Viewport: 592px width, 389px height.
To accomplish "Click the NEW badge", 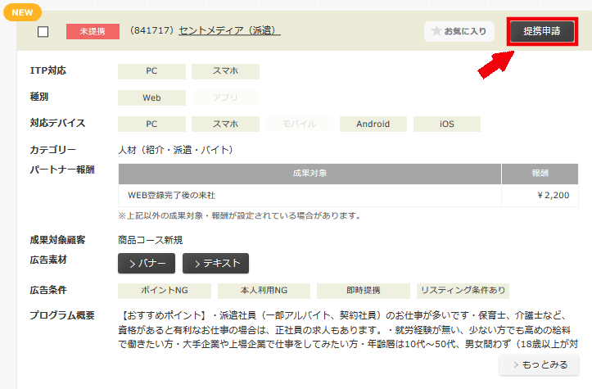I will (22, 12).
